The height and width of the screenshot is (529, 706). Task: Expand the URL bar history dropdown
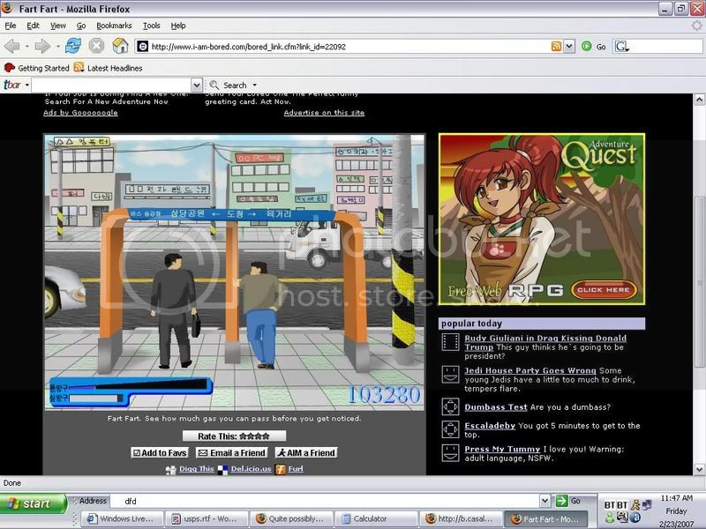point(569,47)
